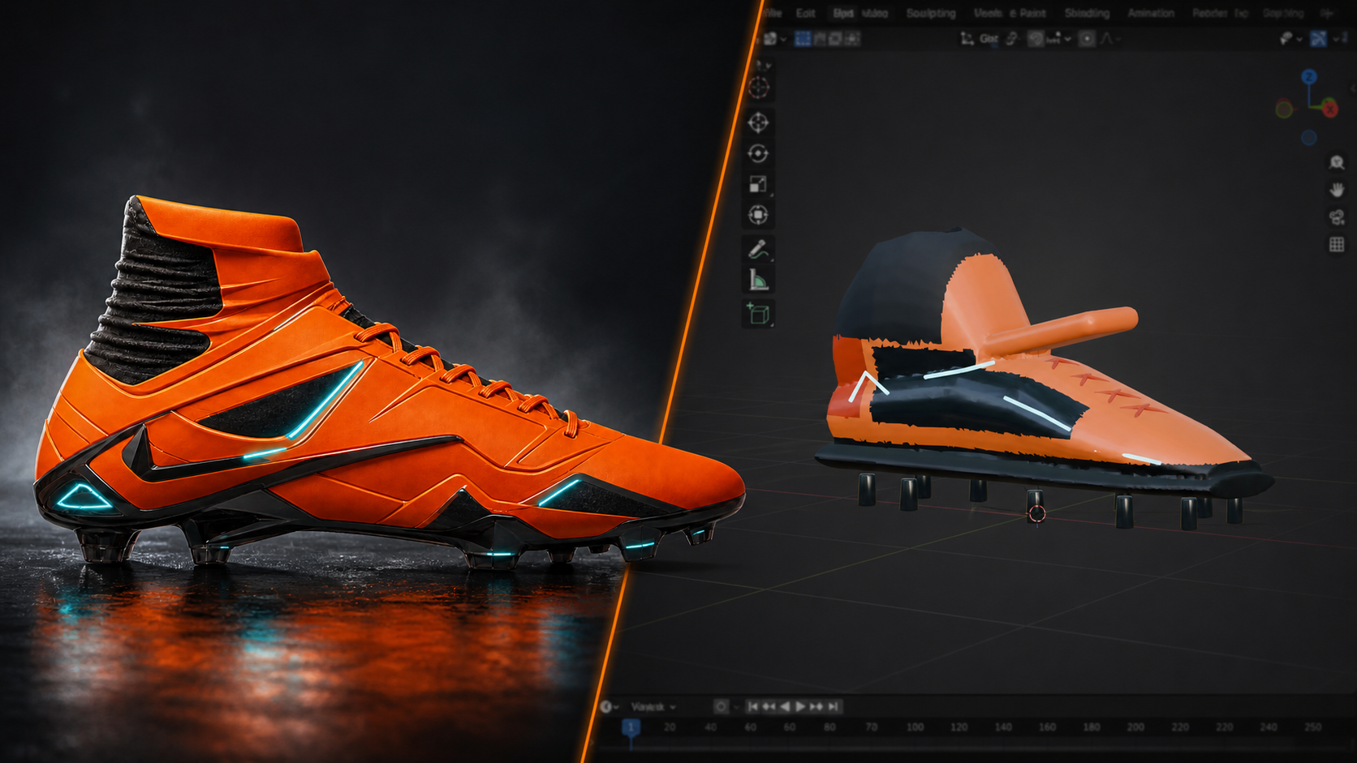Click the zoom viewport magnifier icon
This screenshot has width=1357, height=763.
[1337, 162]
